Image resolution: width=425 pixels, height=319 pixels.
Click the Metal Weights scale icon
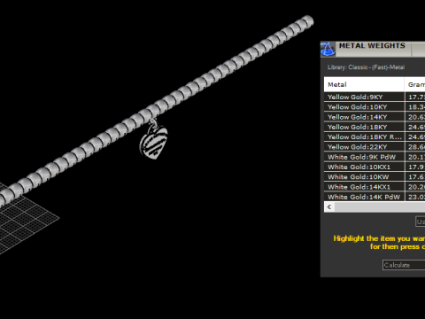328,49
